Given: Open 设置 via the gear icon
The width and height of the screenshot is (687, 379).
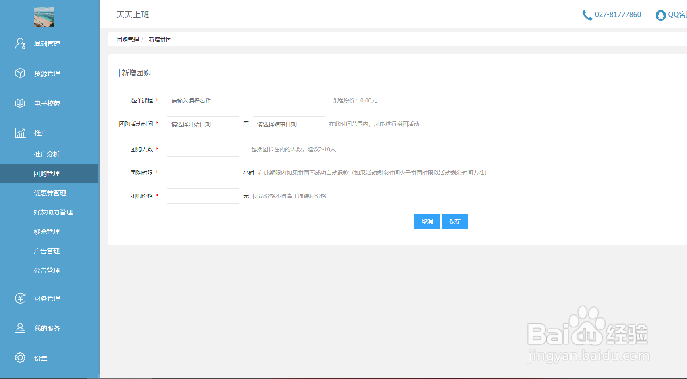Looking at the screenshot, I should pyautogui.click(x=20, y=358).
